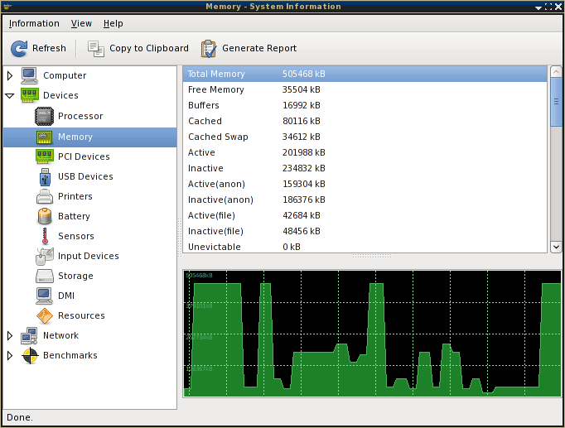565x428 pixels.
Task: Select the DMI computer icon
Action: point(44,296)
